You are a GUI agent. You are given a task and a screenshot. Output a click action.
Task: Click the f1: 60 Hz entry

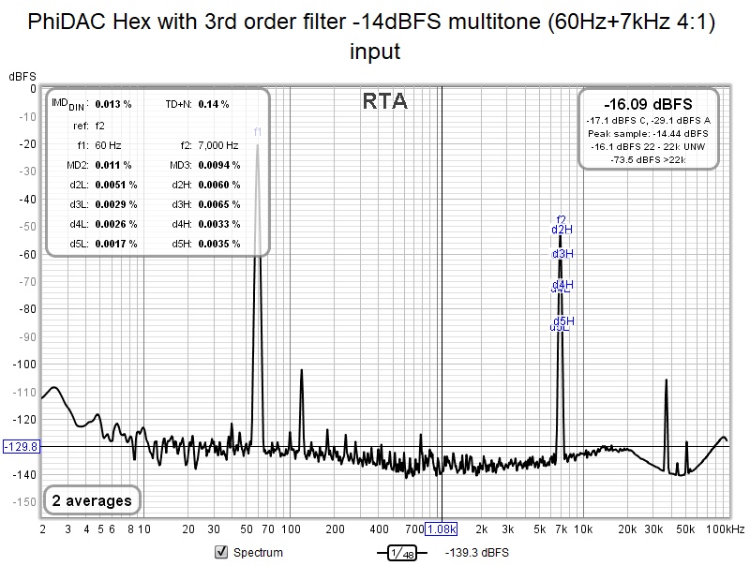coord(99,145)
